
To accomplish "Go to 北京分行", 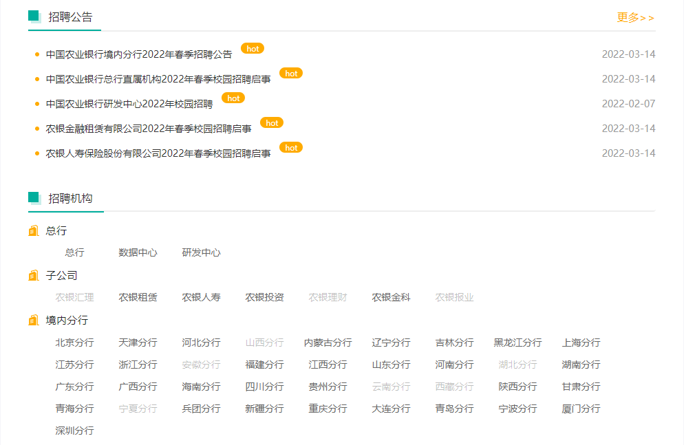I will coord(74,343).
